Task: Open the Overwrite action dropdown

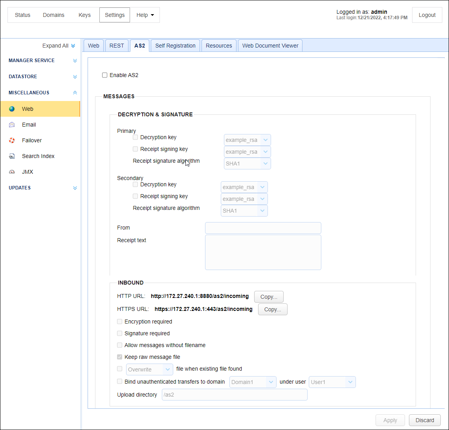Action: [150, 369]
